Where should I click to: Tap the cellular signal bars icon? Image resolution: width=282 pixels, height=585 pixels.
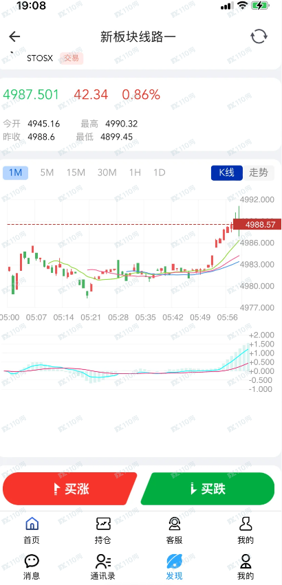pos(227,6)
